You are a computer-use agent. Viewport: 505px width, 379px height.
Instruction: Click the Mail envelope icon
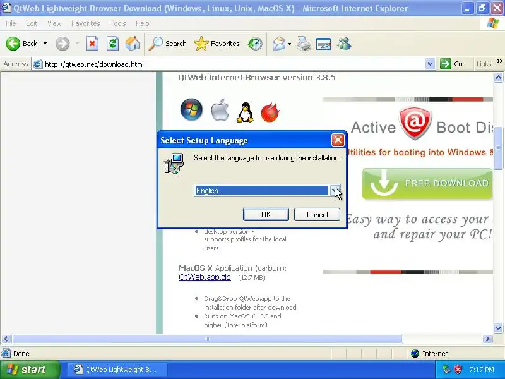278,44
